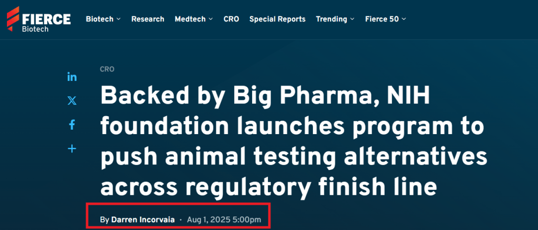Share article on X
Image resolution: width=538 pixels, height=230 pixels.
(72, 100)
